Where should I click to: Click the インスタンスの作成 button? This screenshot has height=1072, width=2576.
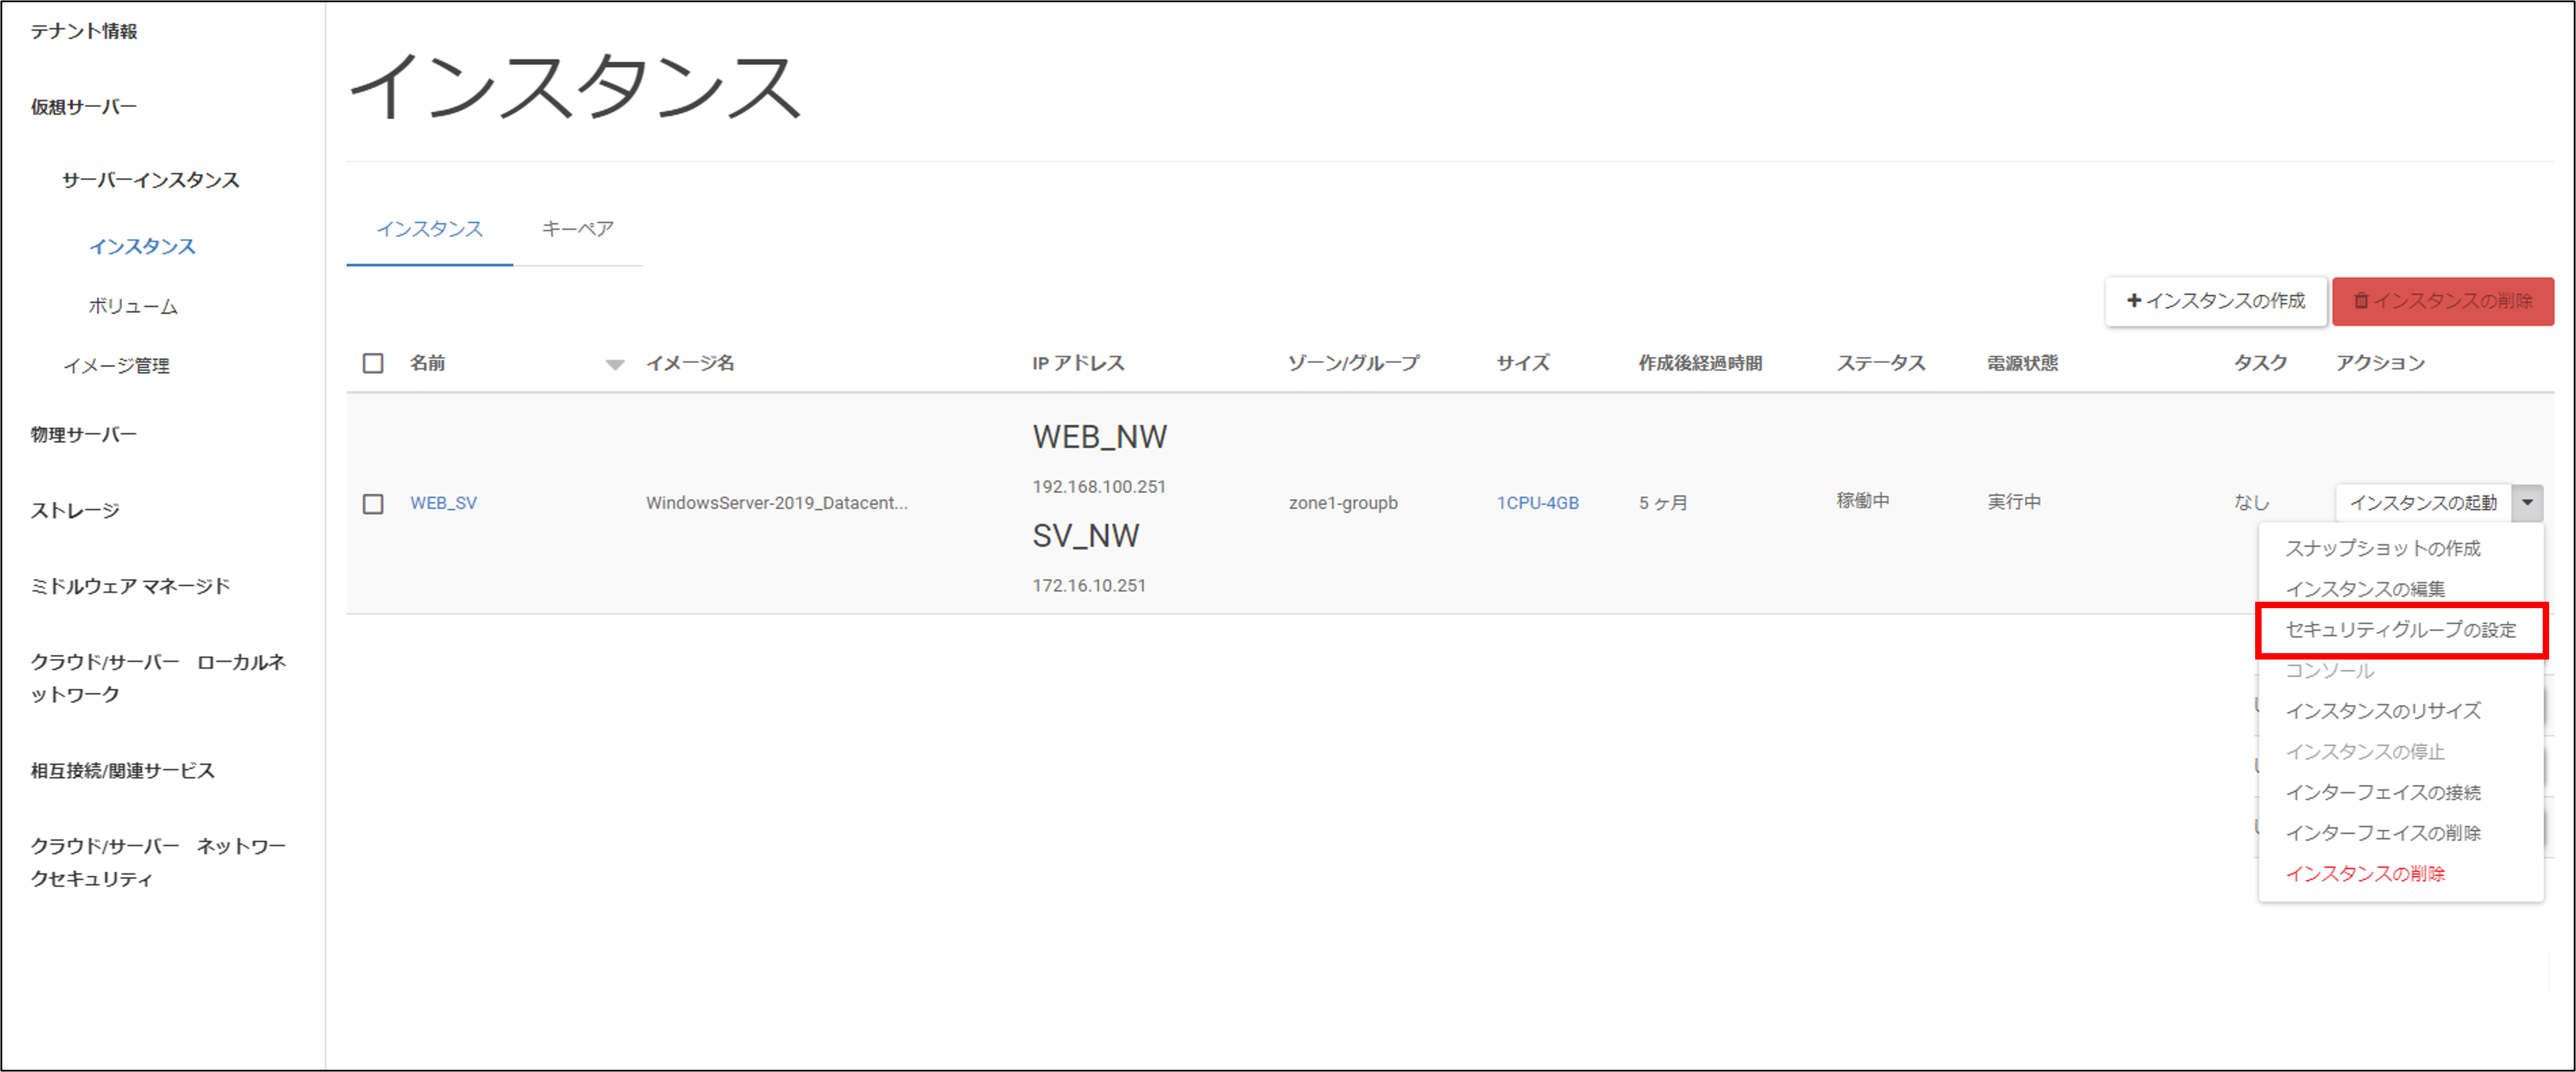click(2216, 301)
